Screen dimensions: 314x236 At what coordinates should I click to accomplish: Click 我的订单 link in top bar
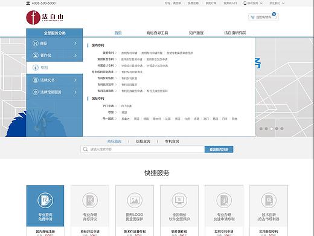[211, 3]
